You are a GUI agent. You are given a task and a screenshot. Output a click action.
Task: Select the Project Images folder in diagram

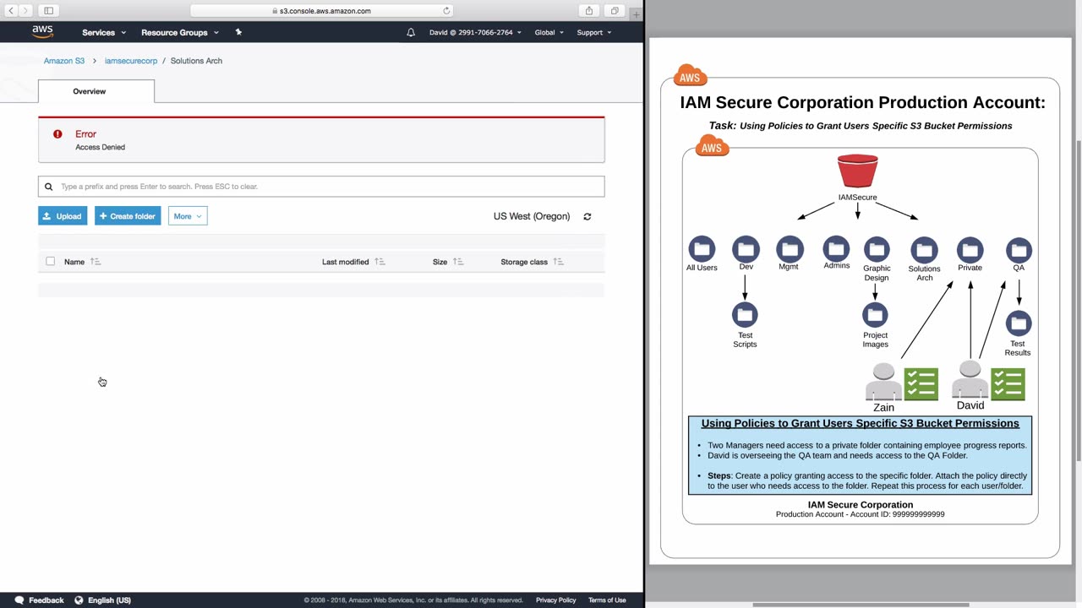point(875,315)
